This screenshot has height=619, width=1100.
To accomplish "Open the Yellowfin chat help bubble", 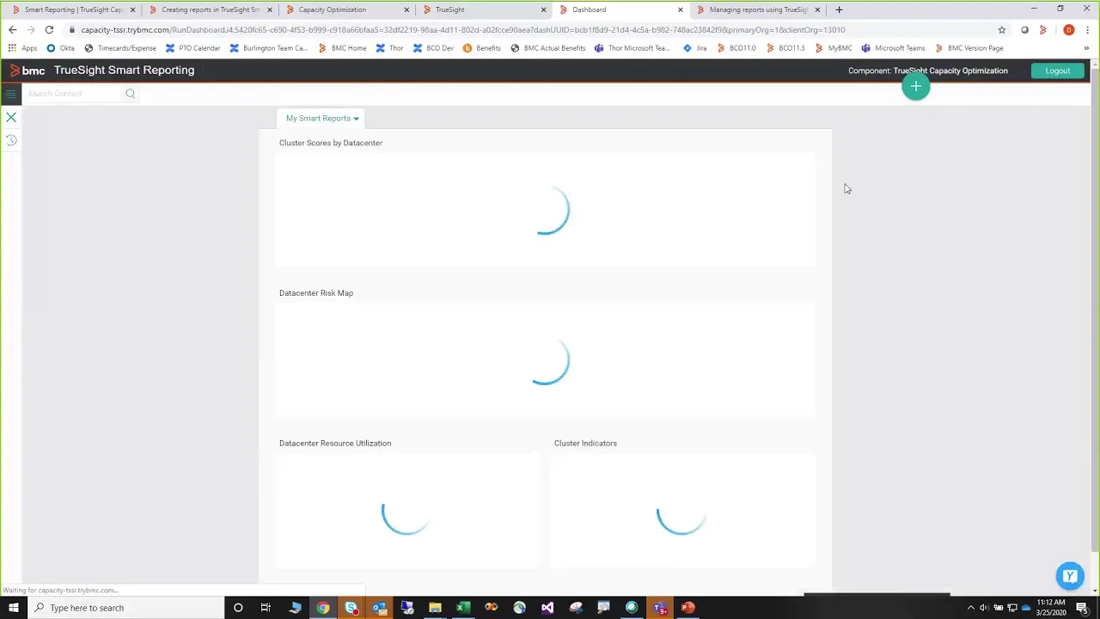I will pos(1070,576).
